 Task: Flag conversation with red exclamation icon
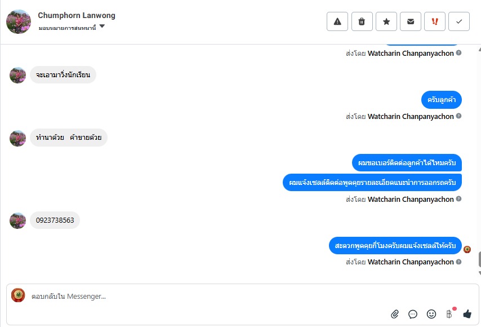tap(435, 21)
